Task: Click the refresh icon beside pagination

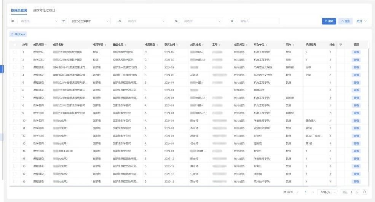Action: [x=365, y=192]
